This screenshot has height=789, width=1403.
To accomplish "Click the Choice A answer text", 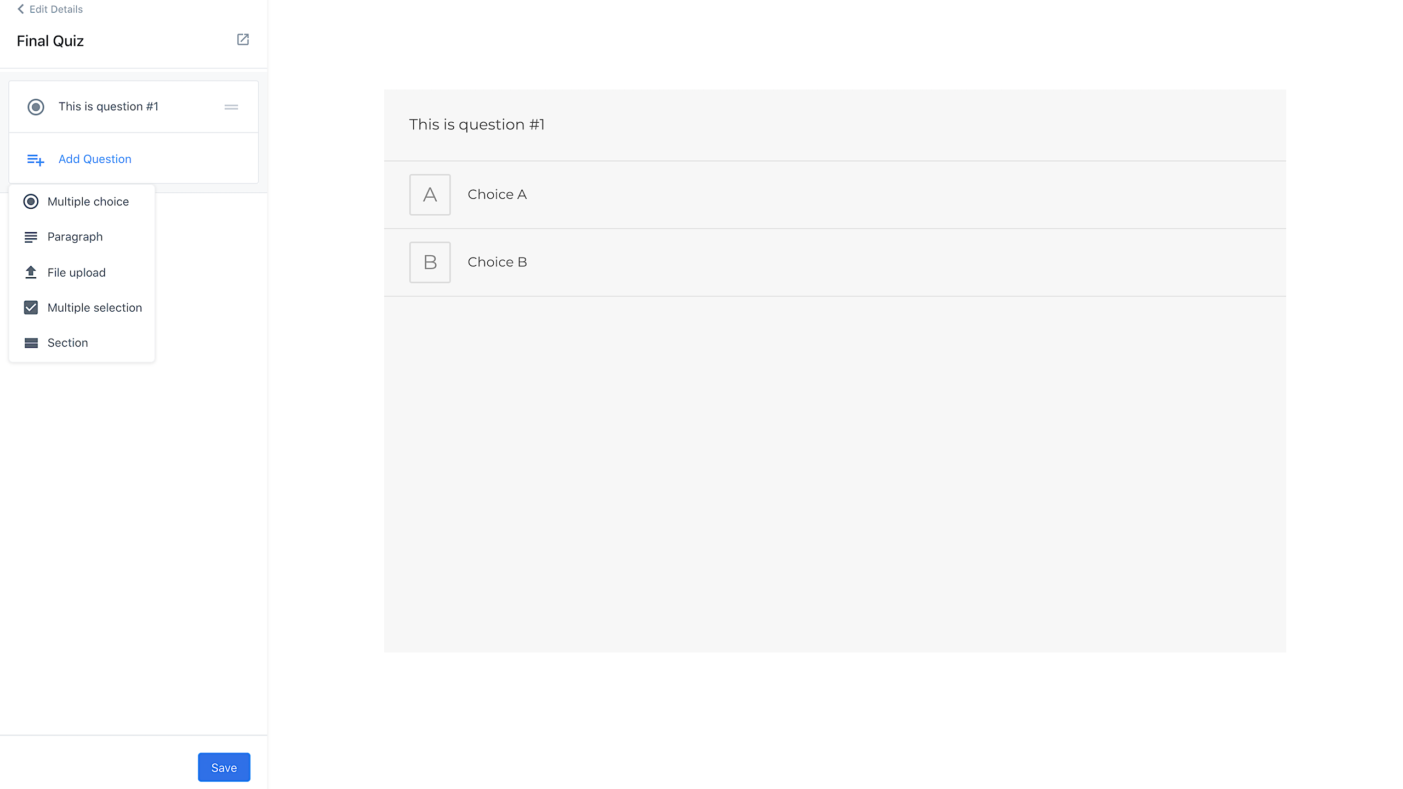I will point(497,195).
